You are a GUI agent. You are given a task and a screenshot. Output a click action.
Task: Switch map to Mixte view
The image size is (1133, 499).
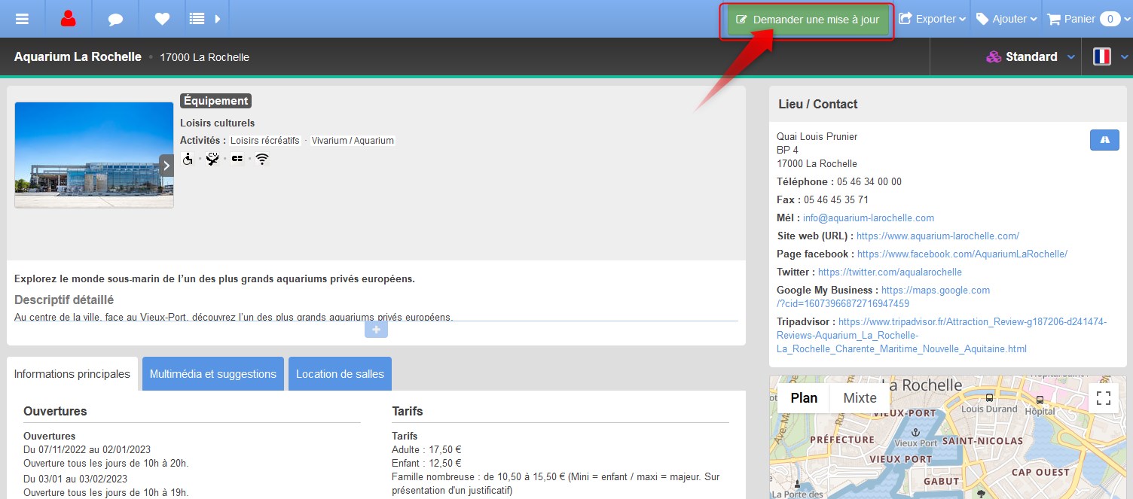pyautogui.click(x=860, y=398)
